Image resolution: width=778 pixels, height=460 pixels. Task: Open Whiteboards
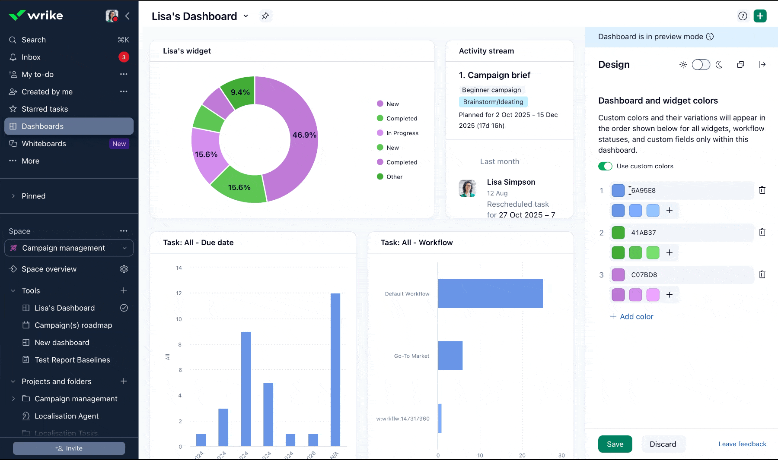(x=69, y=143)
